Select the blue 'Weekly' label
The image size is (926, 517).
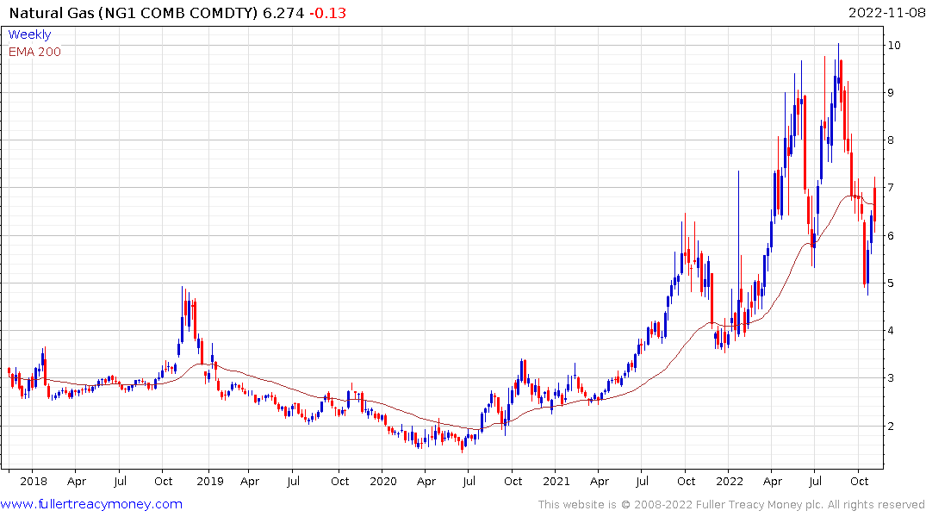tap(29, 34)
